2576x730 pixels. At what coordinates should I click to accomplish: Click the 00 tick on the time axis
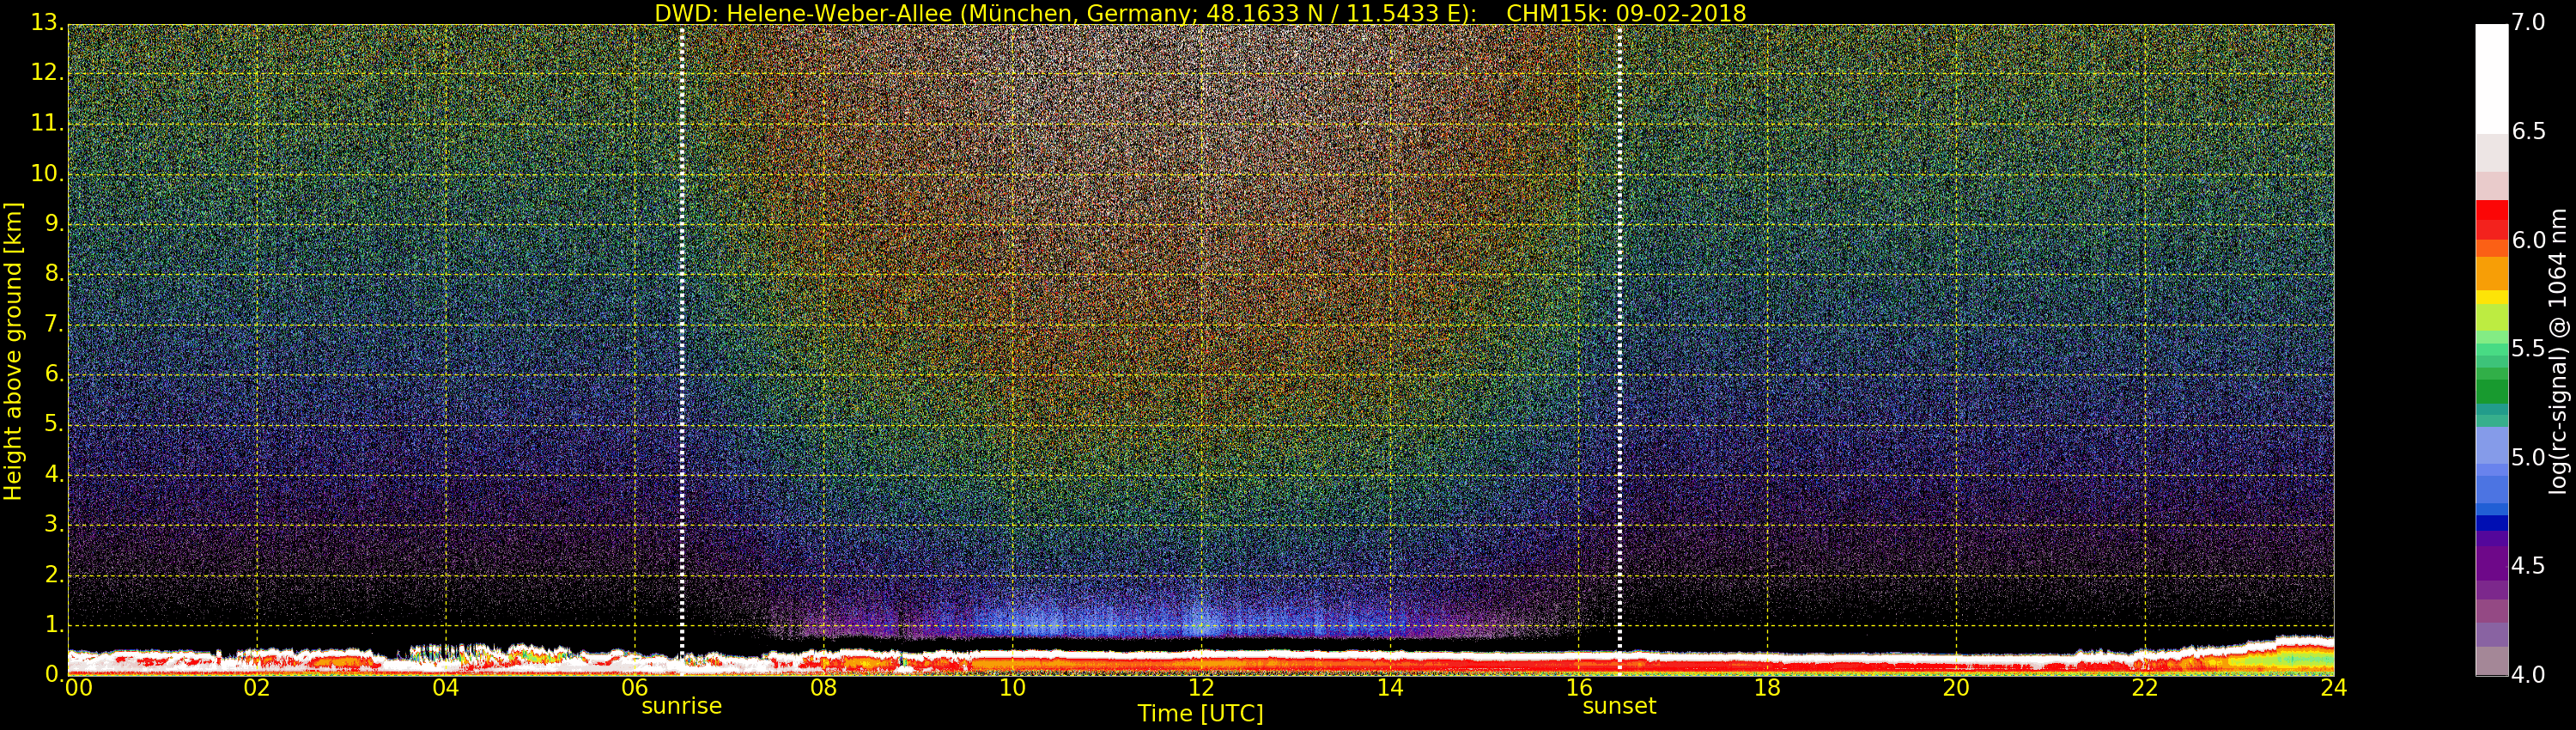coord(78,688)
